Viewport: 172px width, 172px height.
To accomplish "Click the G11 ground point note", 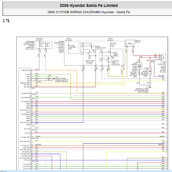I will (x=142, y=89).
